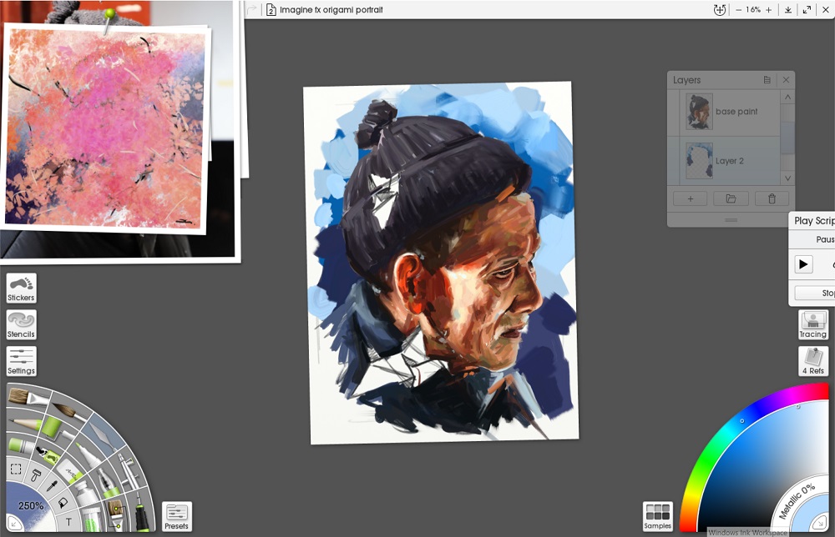Select the custom brush designer tool
Image resolution: width=835 pixels, height=537 pixels.
(115, 514)
